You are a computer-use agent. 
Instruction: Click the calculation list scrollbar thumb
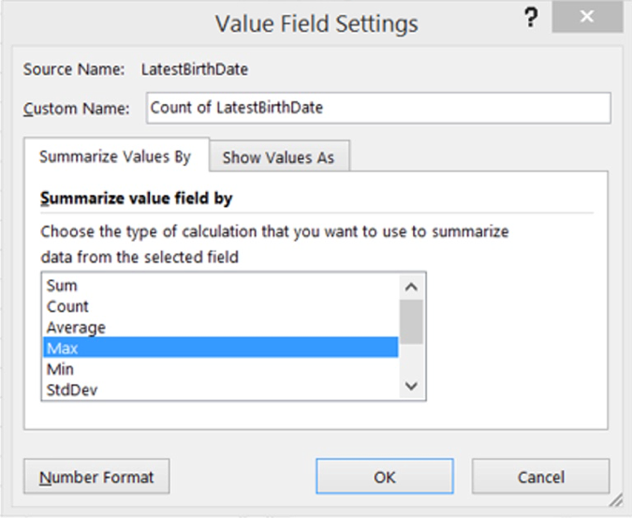click(411, 320)
